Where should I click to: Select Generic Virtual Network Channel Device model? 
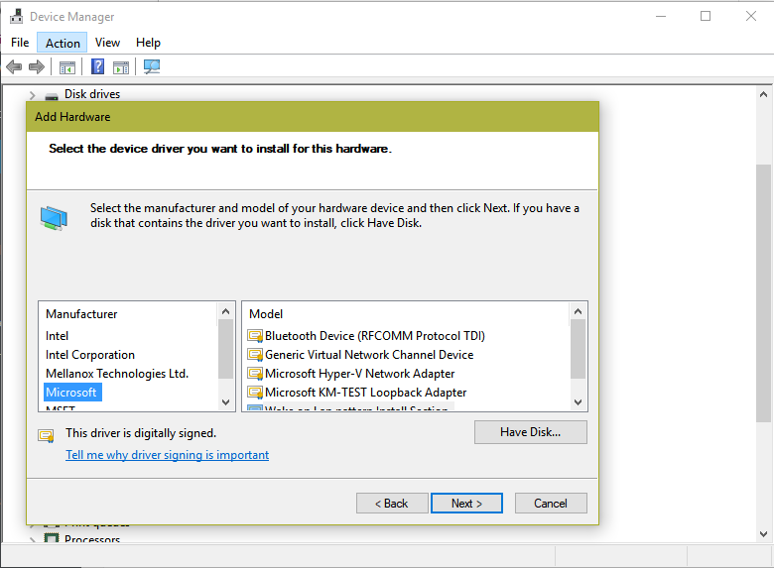pyautogui.click(x=369, y=355)
